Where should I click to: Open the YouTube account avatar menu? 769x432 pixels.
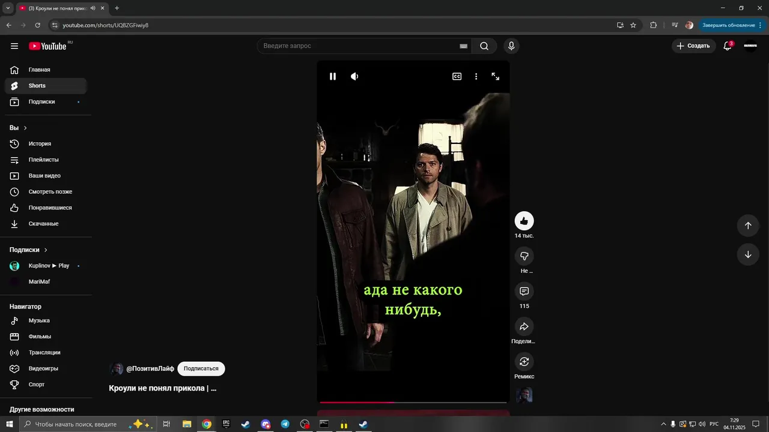(x=750, y=46)
